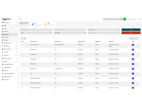
Task: Click the magnifier search icon in top bar
Action: [x=121, y=19]
